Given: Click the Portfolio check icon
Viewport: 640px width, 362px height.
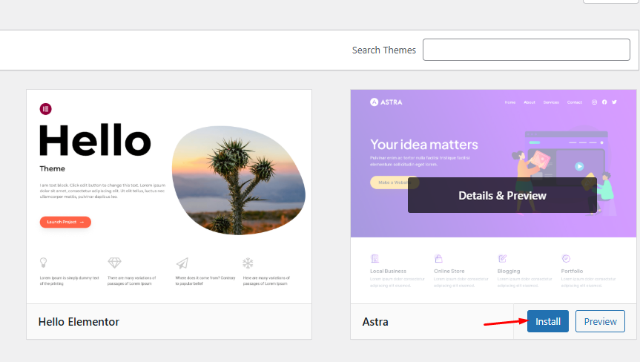Looking at the screenshot, I should (566, 258).
